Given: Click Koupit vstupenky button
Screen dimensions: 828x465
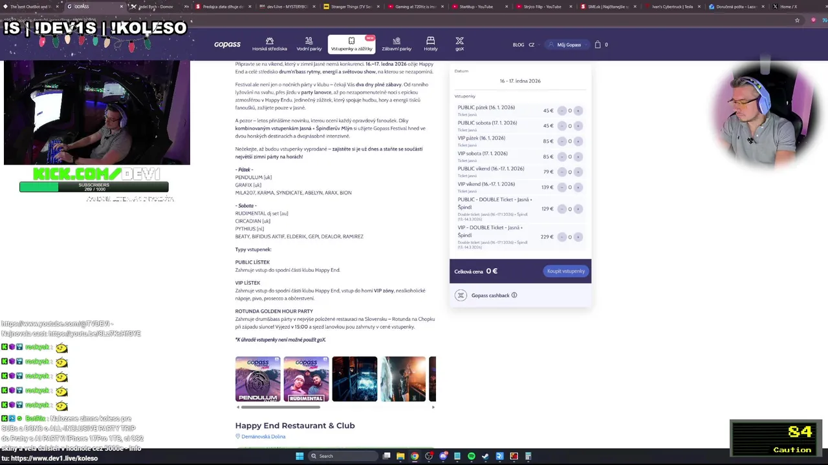Looking at the screenshot, I should [565, 271].
